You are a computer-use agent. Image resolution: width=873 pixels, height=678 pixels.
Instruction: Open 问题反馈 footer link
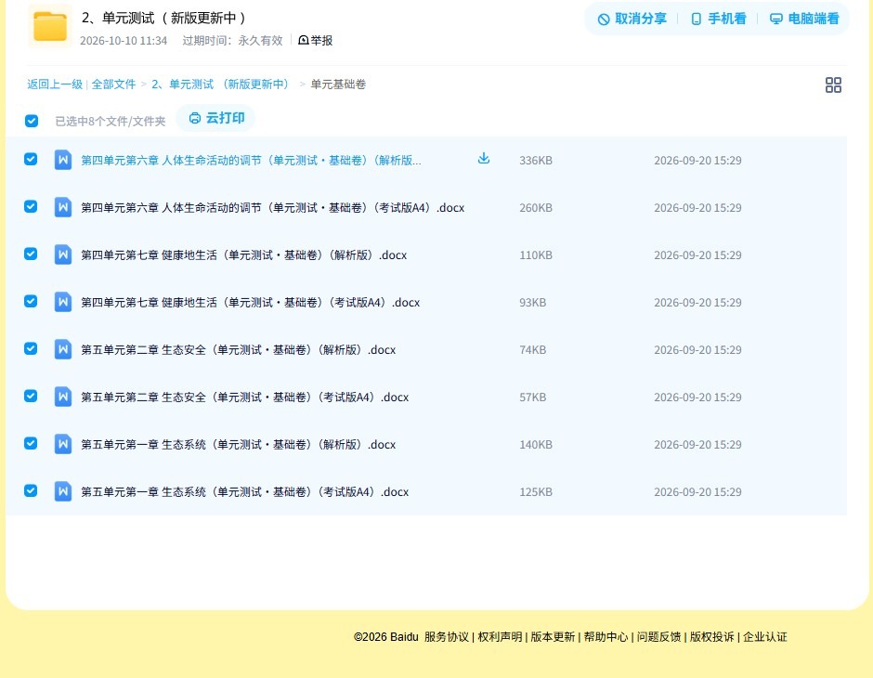(658, 637)
